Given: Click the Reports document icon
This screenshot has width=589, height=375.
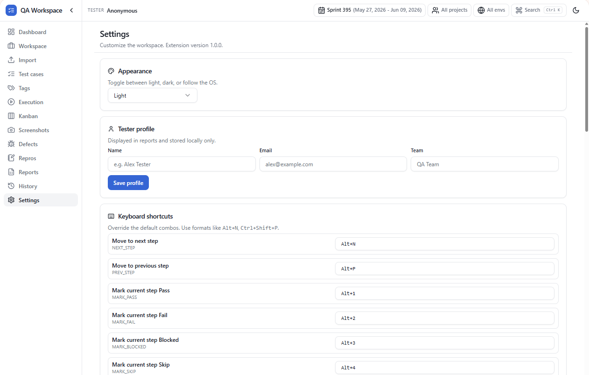Looking at the screenshot, I should click(x=11, y=172).
